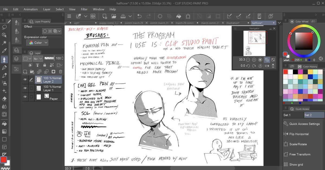Create layer mask icon
This screenshot has width=325, height=170.
(53, 71)
